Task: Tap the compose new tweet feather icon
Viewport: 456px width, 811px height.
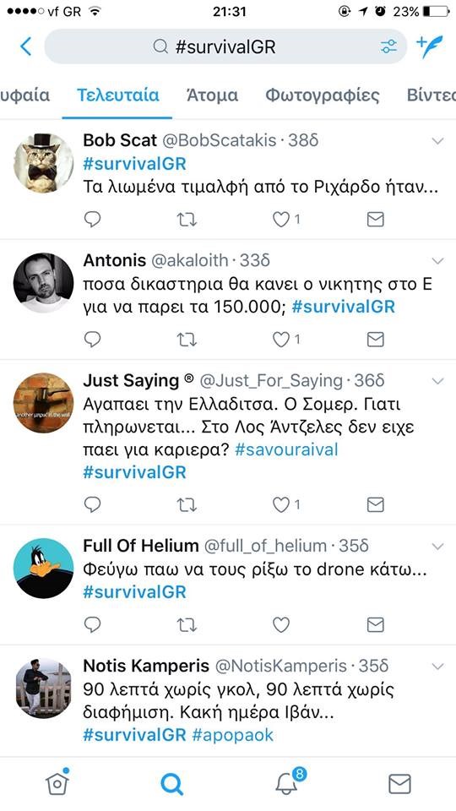Action: pos(429,47)
